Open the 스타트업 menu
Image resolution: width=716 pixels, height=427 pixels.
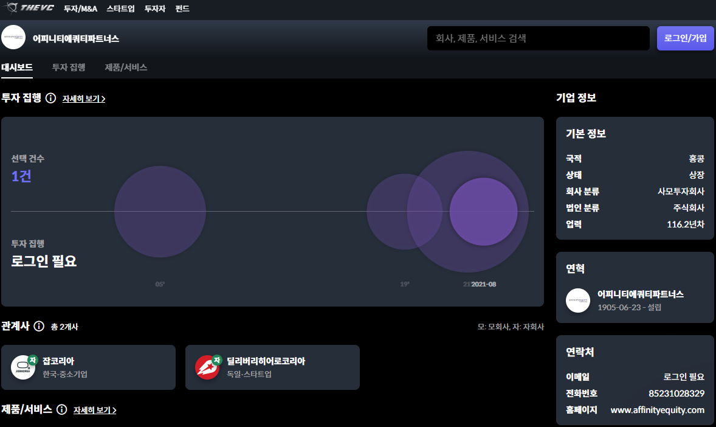(x=120, y=9)
